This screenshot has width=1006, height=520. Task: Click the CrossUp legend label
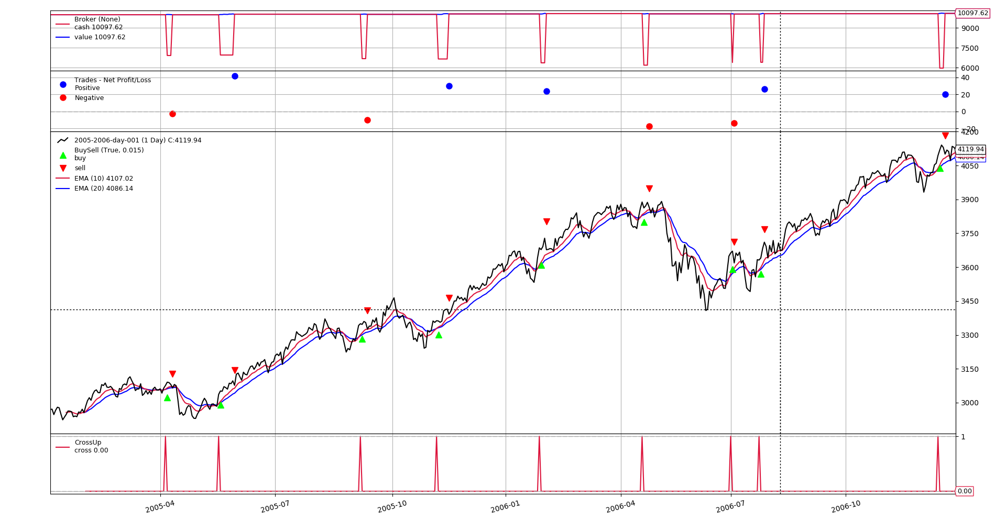(88, 442)
